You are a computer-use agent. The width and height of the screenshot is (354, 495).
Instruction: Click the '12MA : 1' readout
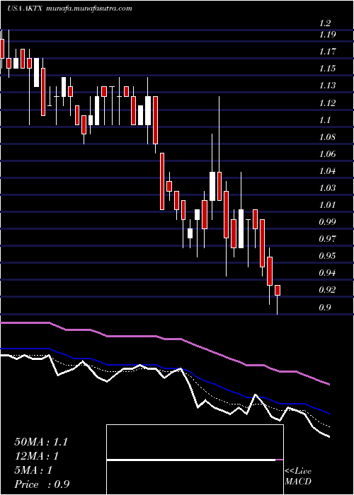(x=37, y=456)
